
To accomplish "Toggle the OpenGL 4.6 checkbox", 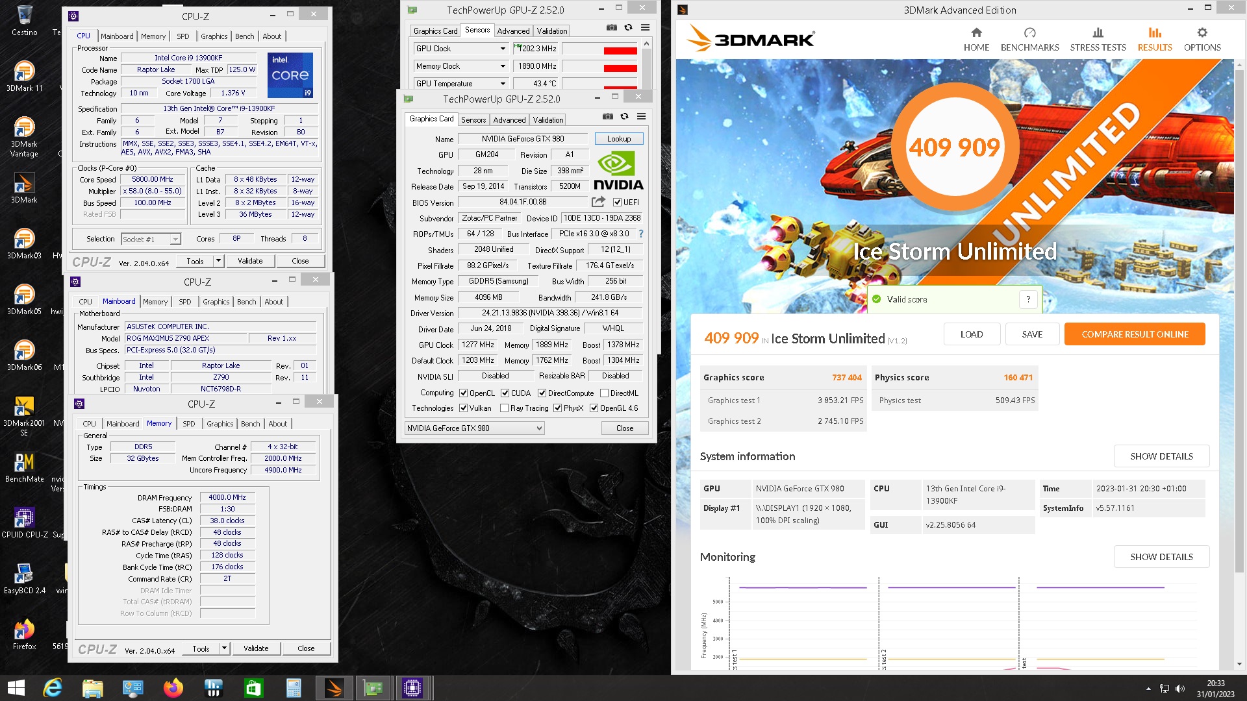I will pos(594,408).
